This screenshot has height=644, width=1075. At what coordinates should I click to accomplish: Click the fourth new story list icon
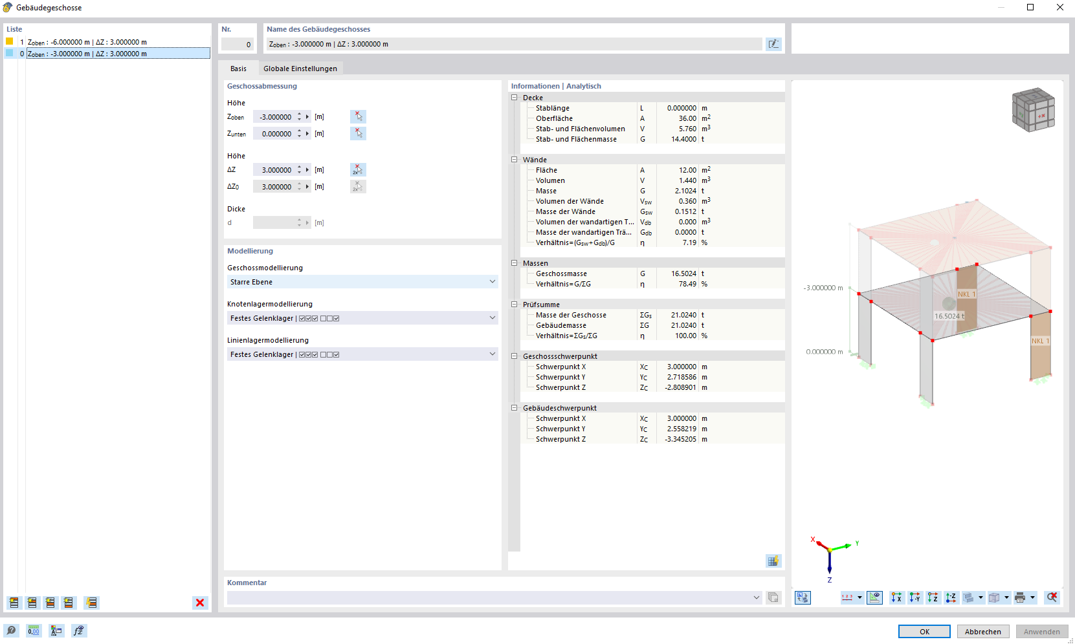click(68, 603)
